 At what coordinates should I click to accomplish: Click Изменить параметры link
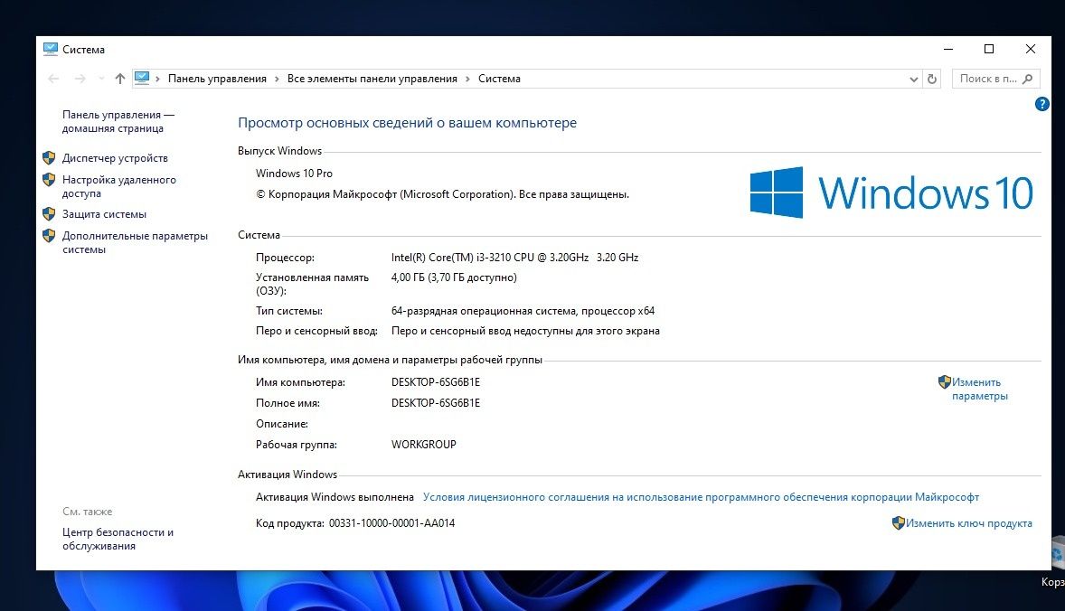pos(979,389)
